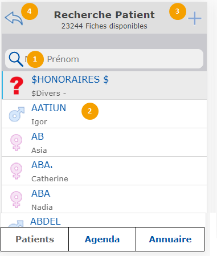Screen dimensions: 217x256
Task: Click the Recherche Patient header title
Action: pos(104,15)
